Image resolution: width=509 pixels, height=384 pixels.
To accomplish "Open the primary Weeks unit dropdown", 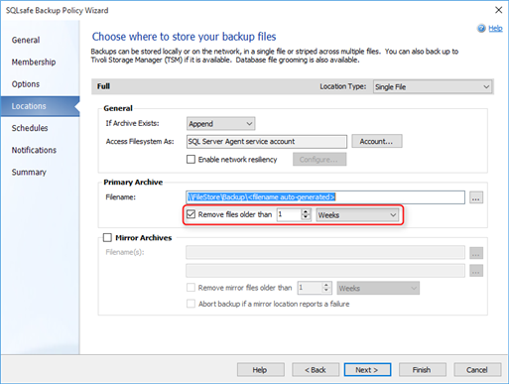I will (357, 215).
